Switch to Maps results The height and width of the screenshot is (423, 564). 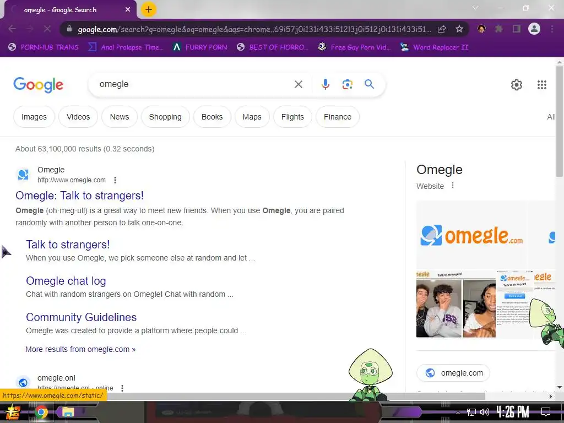[x=252, y=117]
